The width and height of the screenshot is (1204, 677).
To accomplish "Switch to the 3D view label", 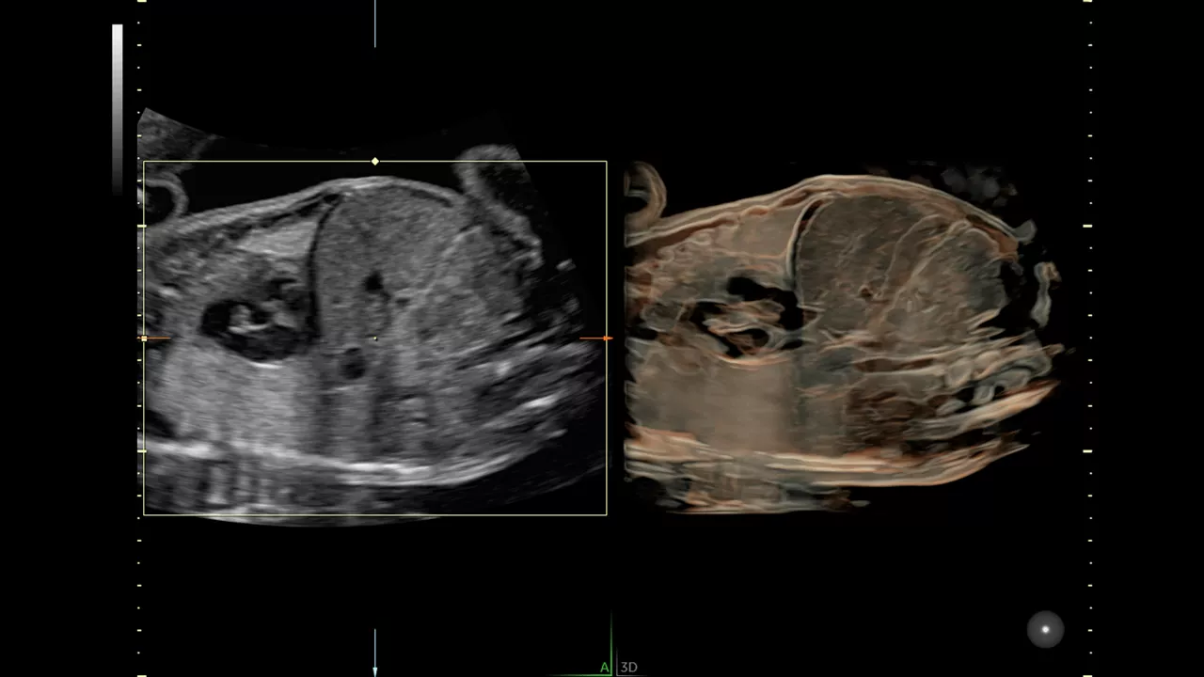I will coord(629,668).
